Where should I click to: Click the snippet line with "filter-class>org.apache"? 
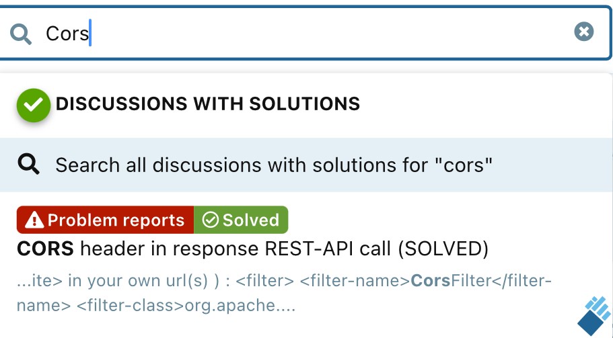click(x=156, y=305)
